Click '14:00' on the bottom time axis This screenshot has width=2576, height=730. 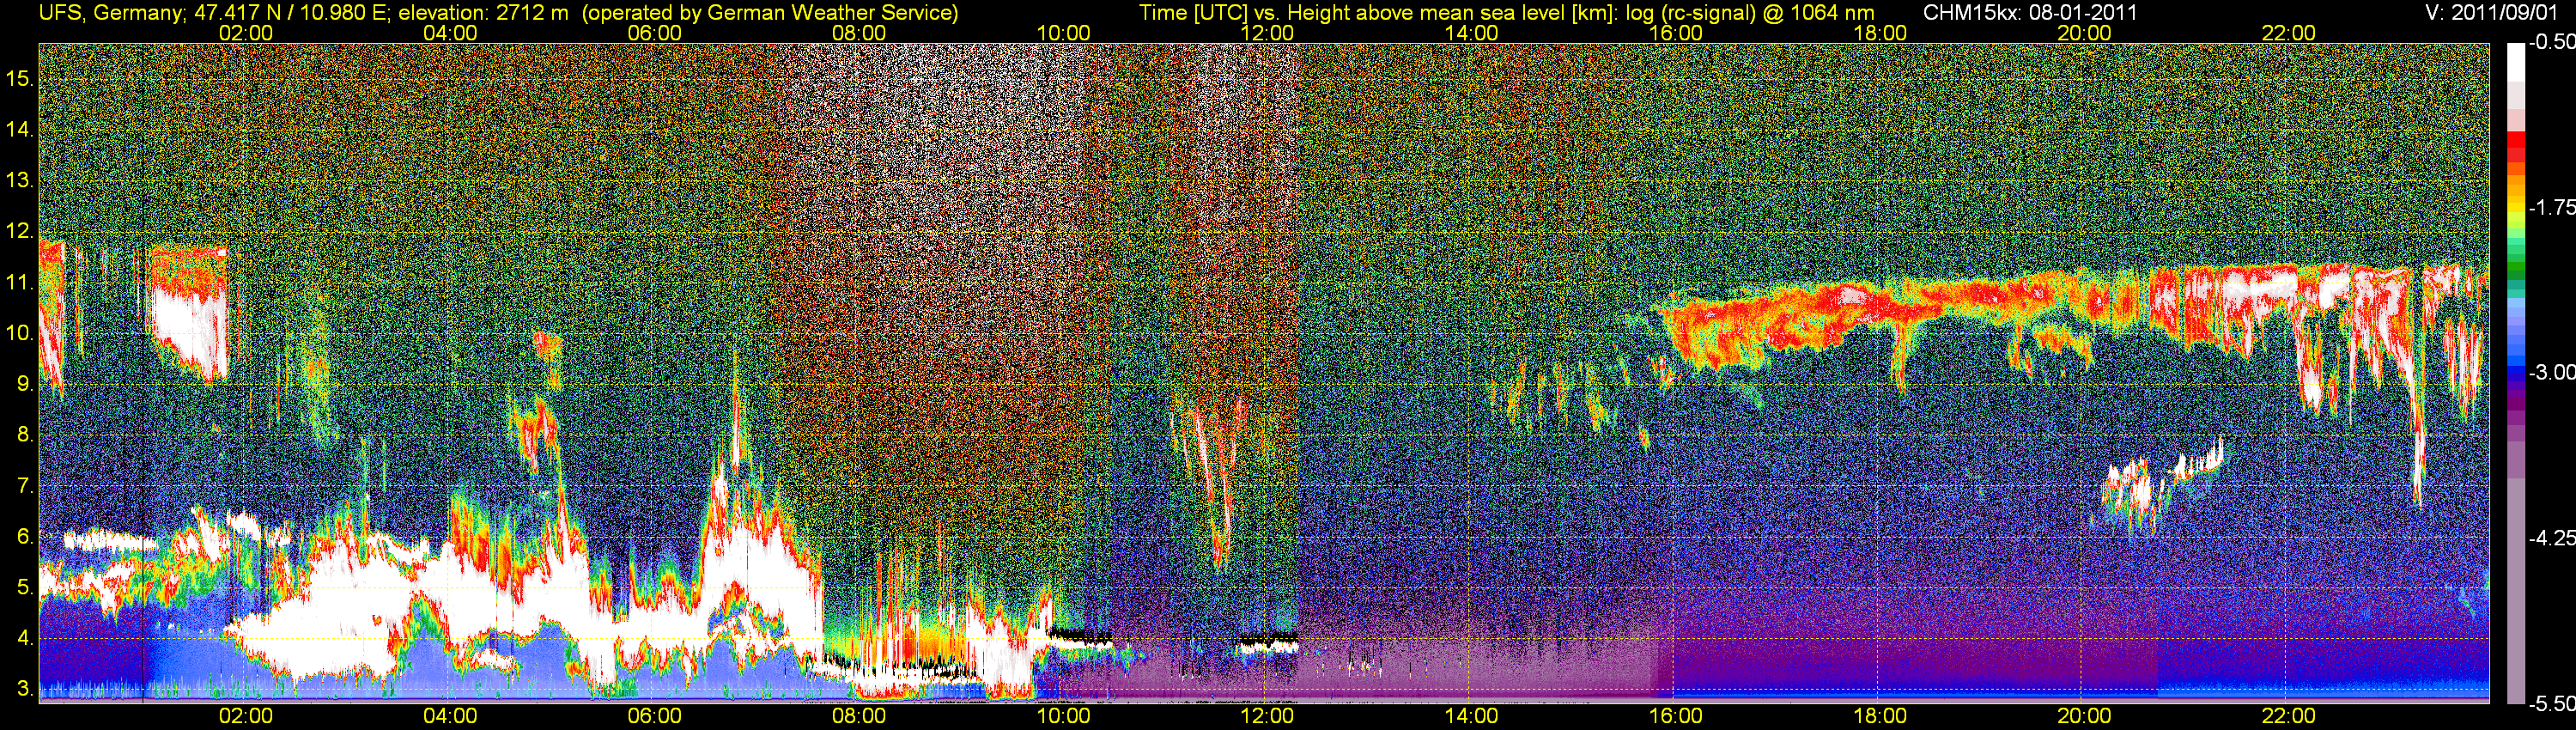click(1471, 716)
